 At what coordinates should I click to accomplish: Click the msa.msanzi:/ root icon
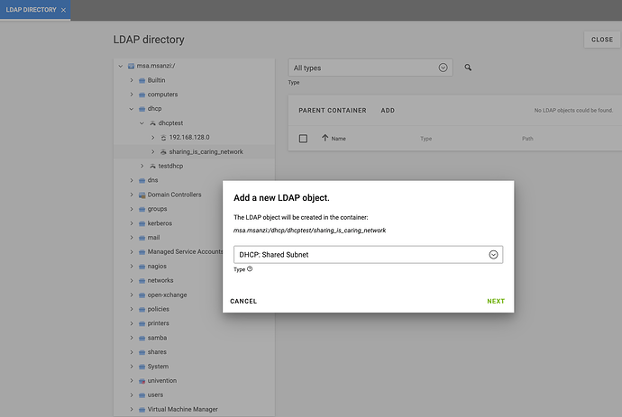click(132, 66)
